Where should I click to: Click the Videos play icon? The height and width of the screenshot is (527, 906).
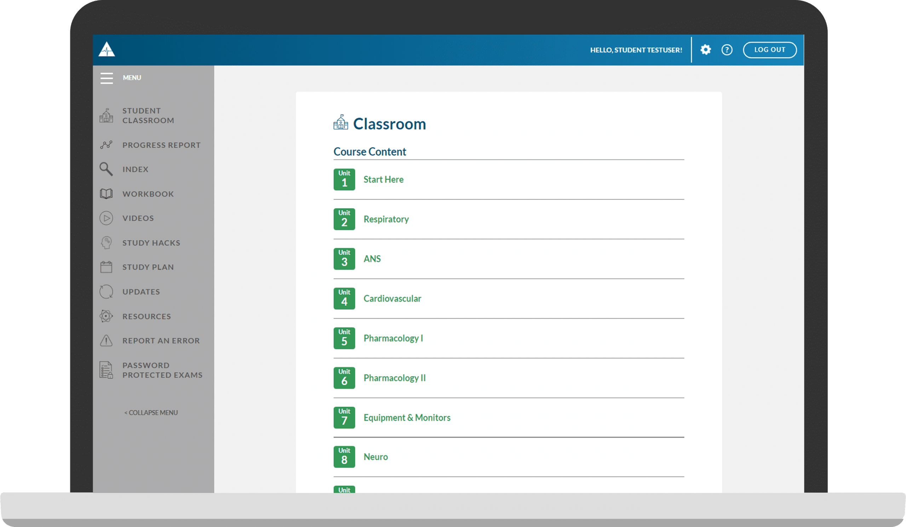point(106,218)
